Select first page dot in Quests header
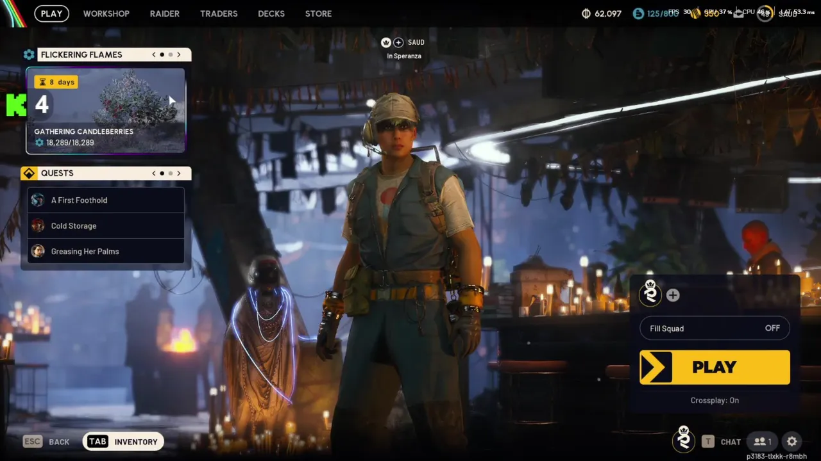 162,174
